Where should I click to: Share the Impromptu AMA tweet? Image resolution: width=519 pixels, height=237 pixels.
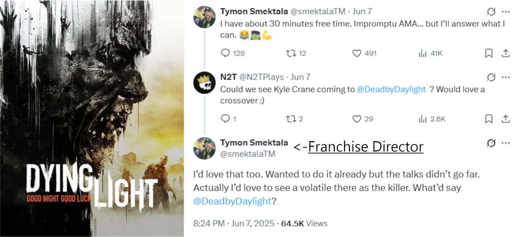pyautogui.click(x=506, y=53)
